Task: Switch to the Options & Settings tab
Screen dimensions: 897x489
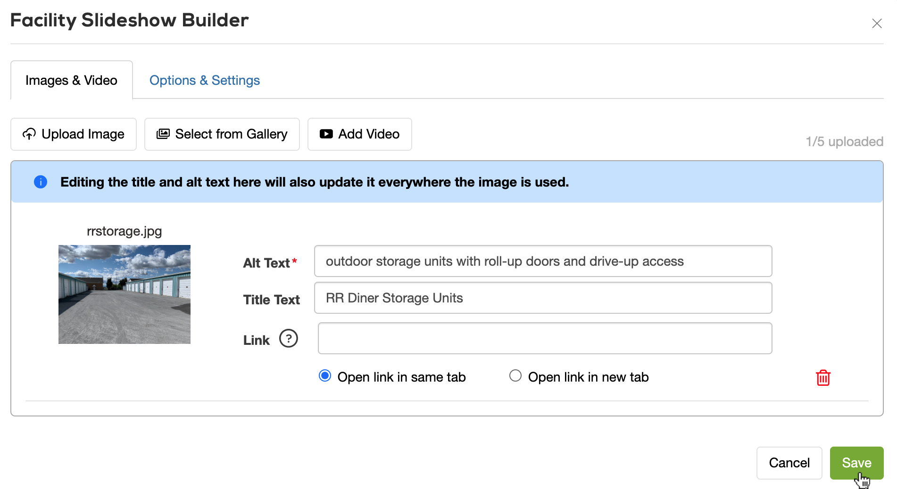Action: [x=205, y=81]
